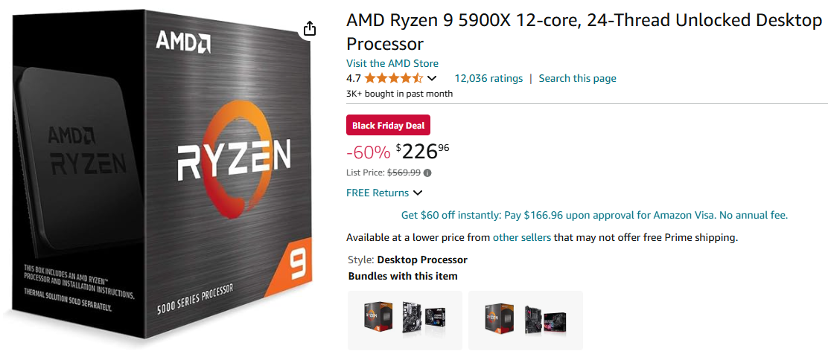Image resolution: width=828 pixels, height=351 pixels.
Task: Click the crossed-out $569.99 list price
Action: tap(404, 173)
